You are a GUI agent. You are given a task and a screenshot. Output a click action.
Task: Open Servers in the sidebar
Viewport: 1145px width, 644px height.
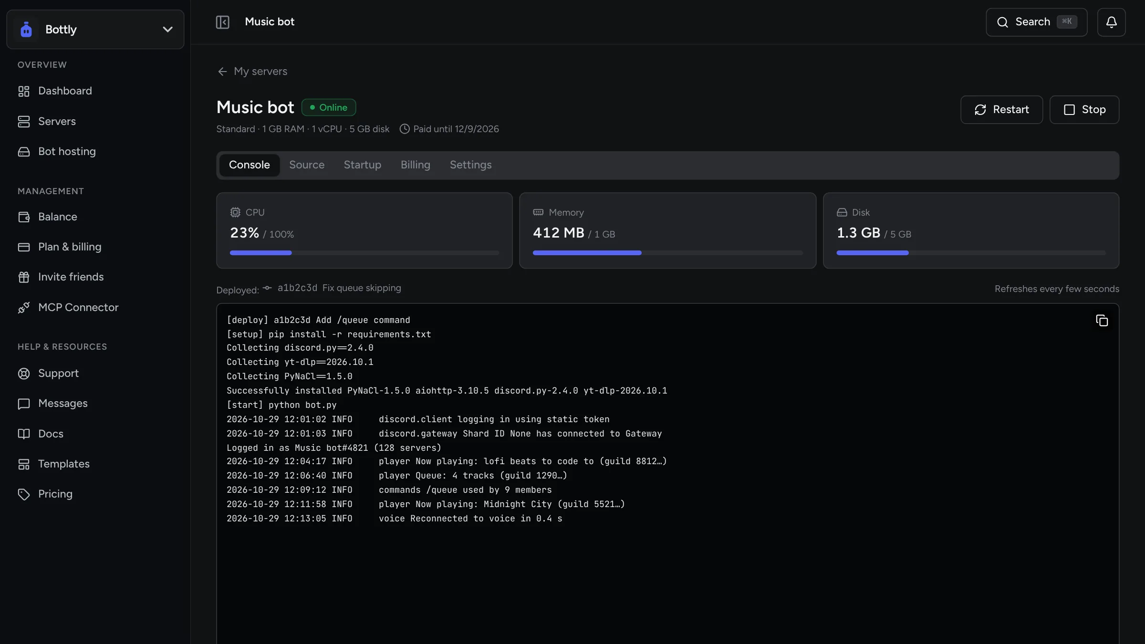(95, 122)
